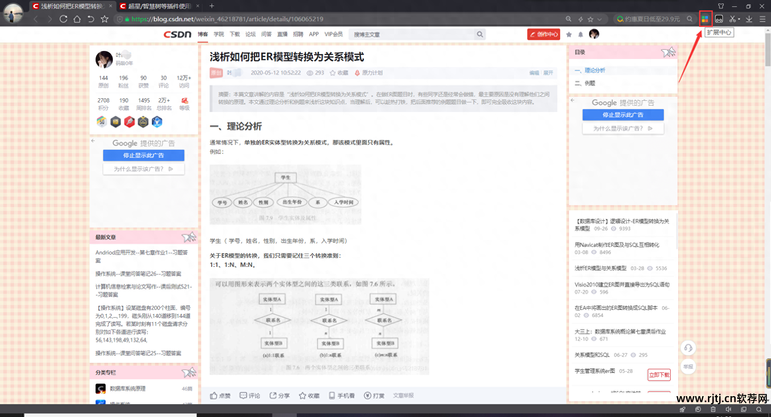This screenshot has width=771, height=417.
Task: Toggle the 点赞 like on the article
Action: pyautogui.click(x=220, y=395)
